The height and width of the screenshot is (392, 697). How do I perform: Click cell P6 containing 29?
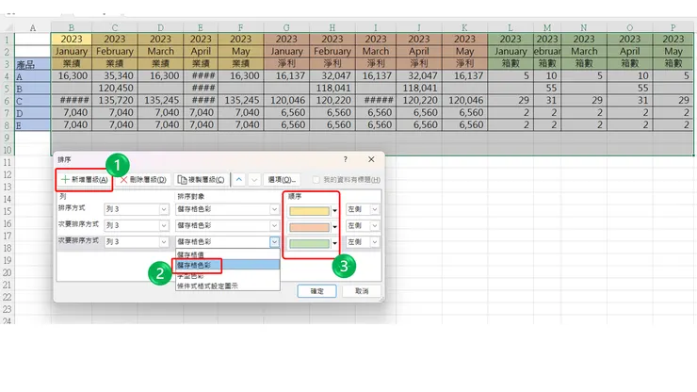click(x=673, y=101)
